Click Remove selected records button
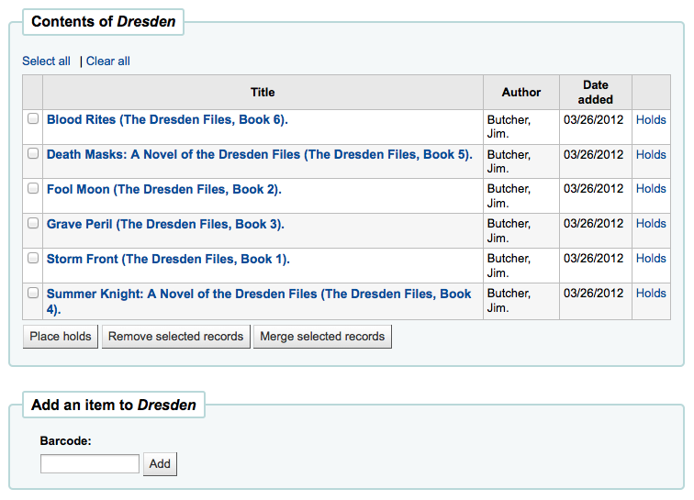The height and width of the screenshot is (500, 694). click(x=175, y=337)
